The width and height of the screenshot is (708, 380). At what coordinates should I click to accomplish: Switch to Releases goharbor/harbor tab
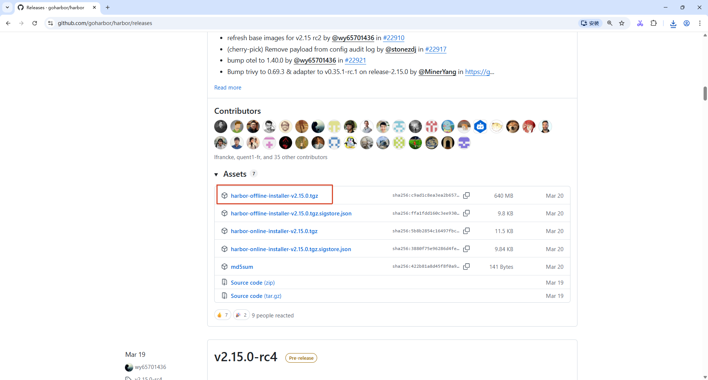(55, 7)
